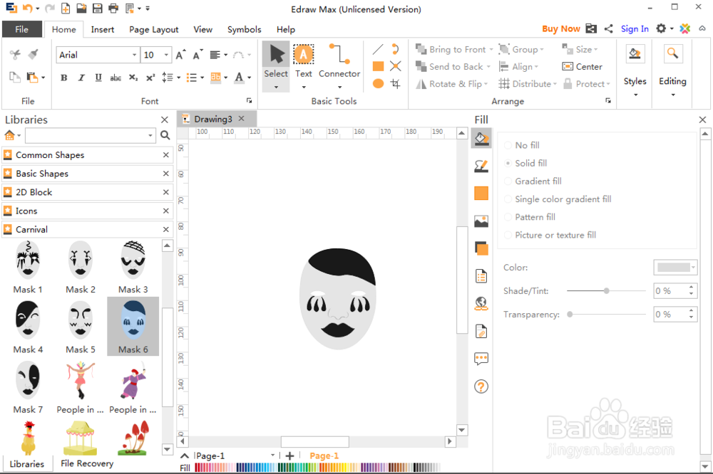
Task: Click the Underline formatting icon
Action: click(98, 78)
